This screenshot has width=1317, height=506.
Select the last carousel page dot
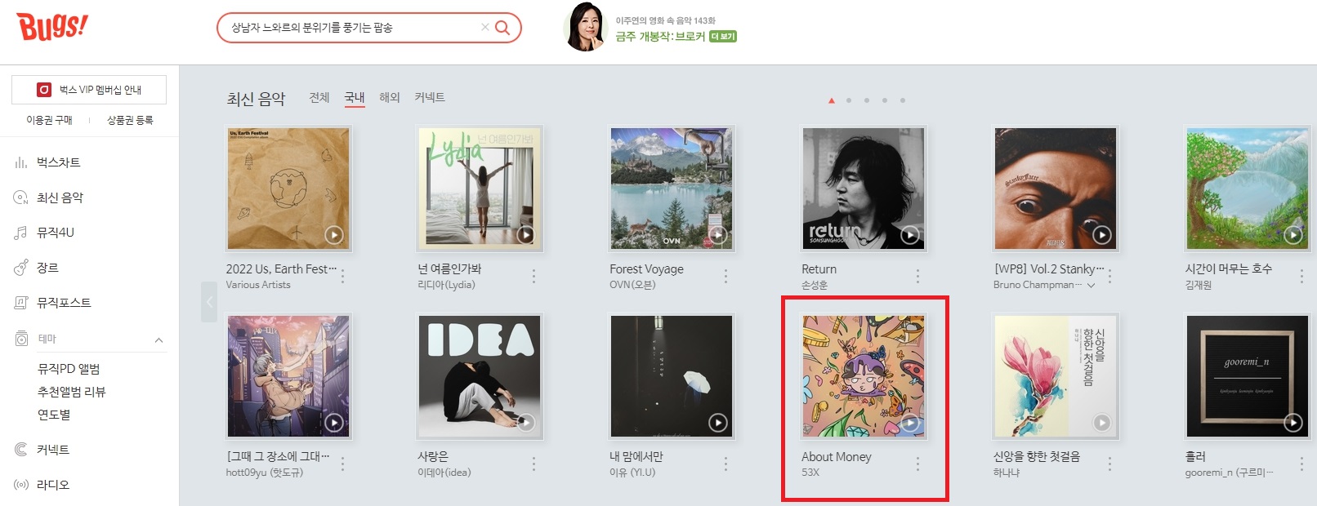click(x=903, y=100)
